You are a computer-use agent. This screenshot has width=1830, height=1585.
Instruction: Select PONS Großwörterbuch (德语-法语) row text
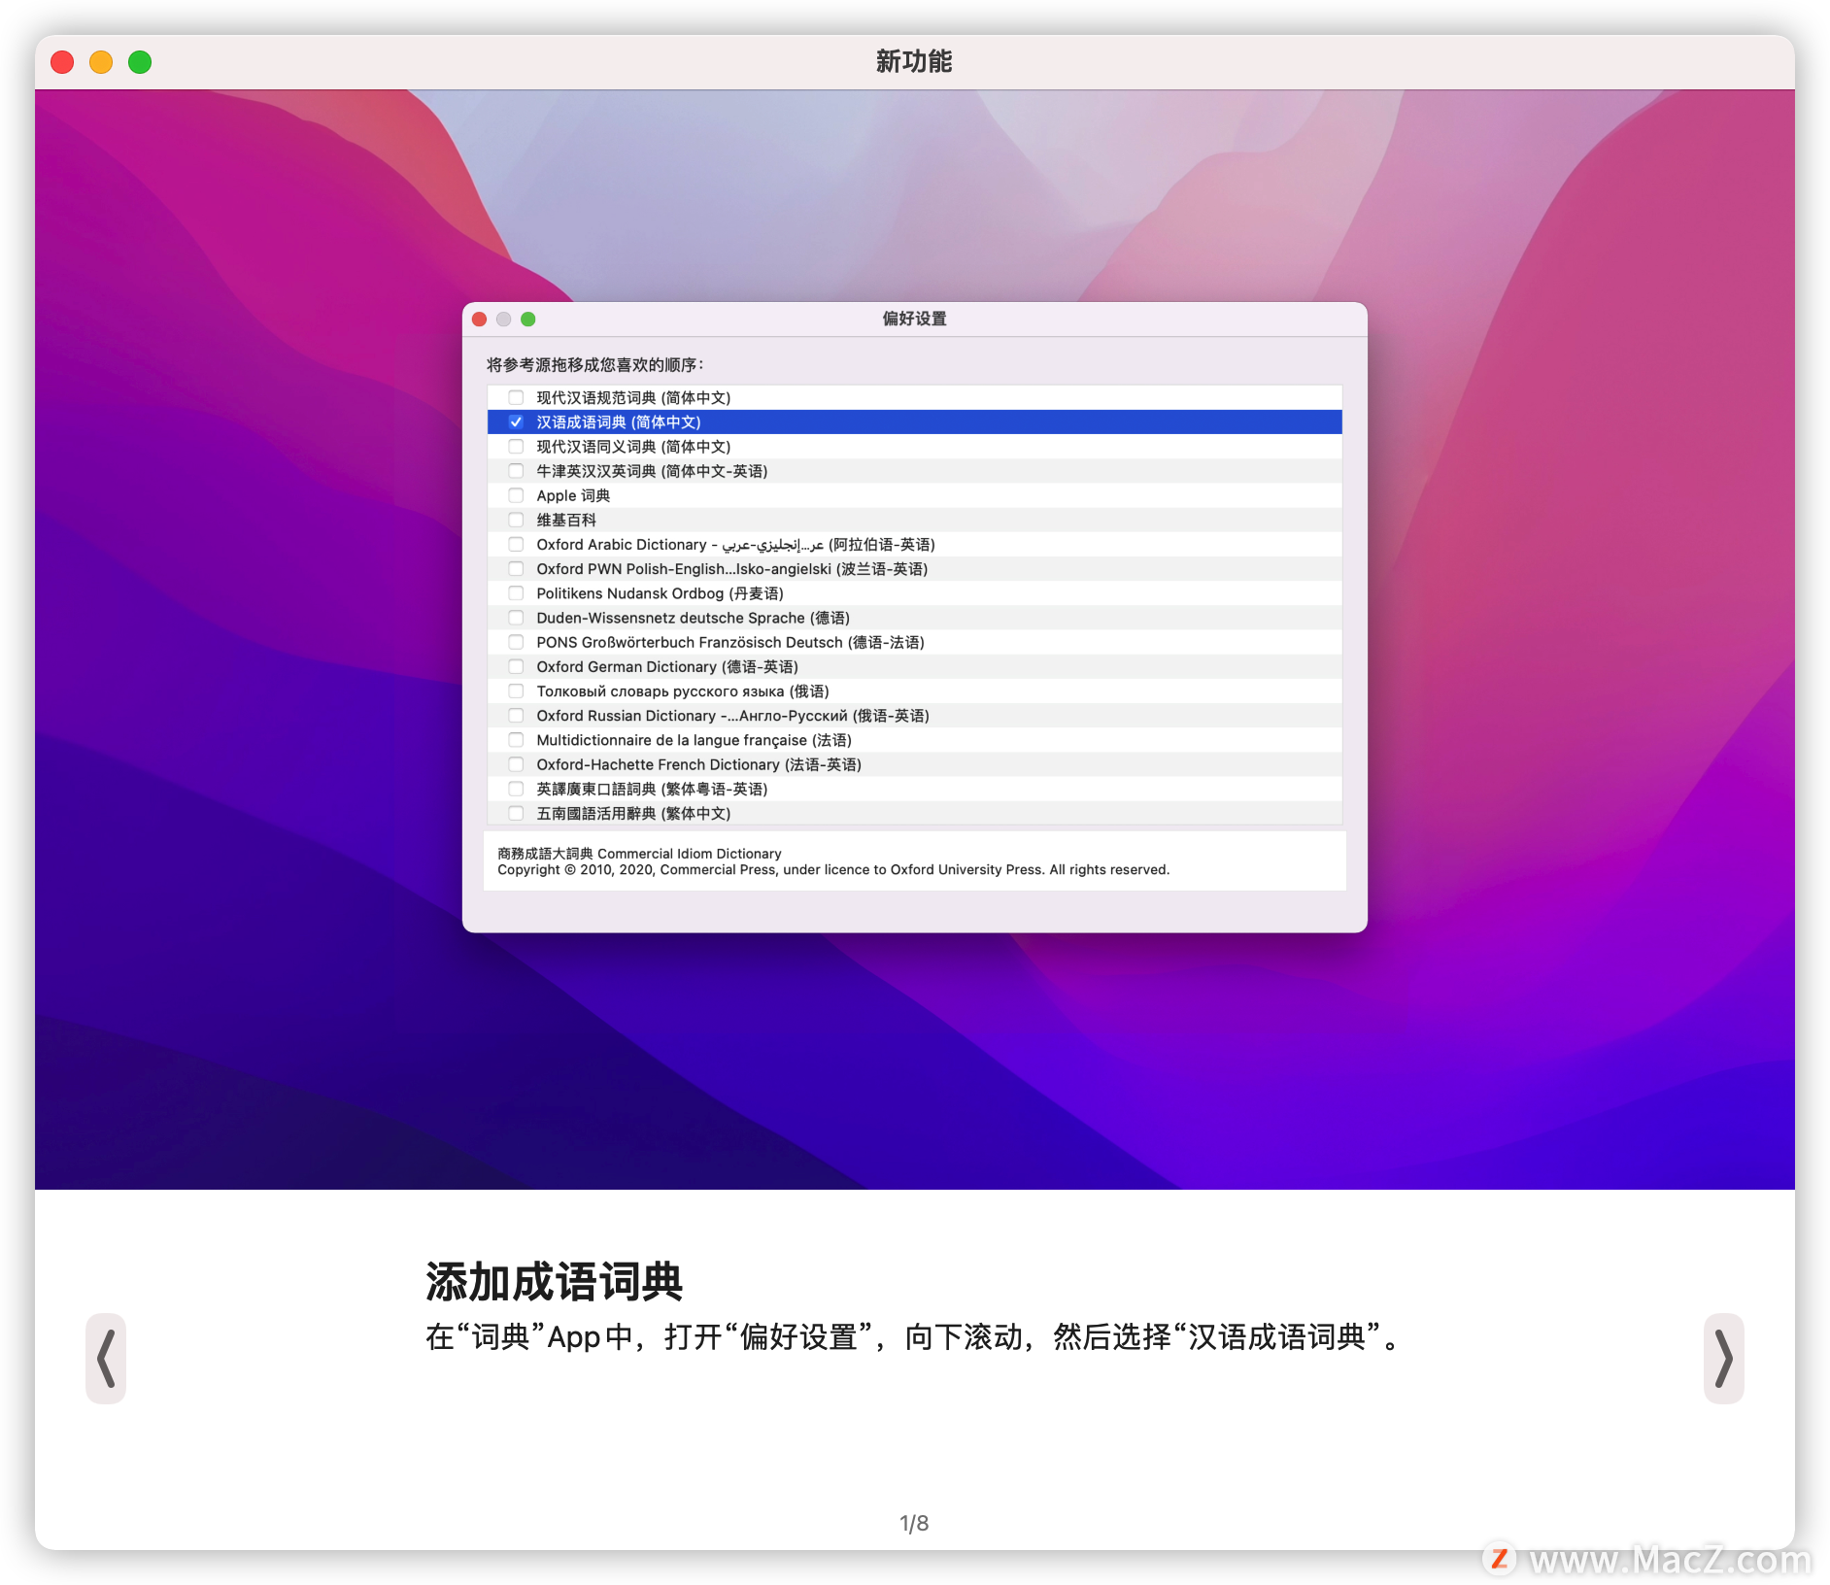(x=729, y=642)
